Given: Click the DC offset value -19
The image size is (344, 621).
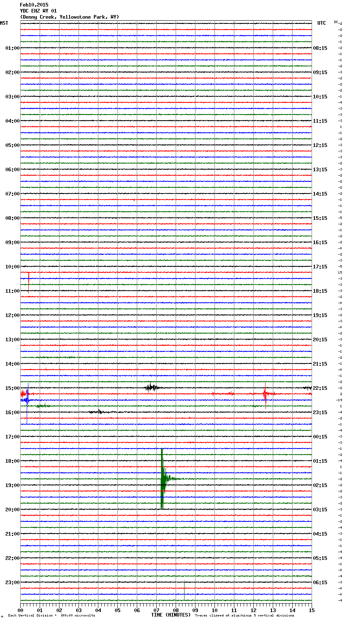Looking at the screenshot, I should [x=339, y=400].
